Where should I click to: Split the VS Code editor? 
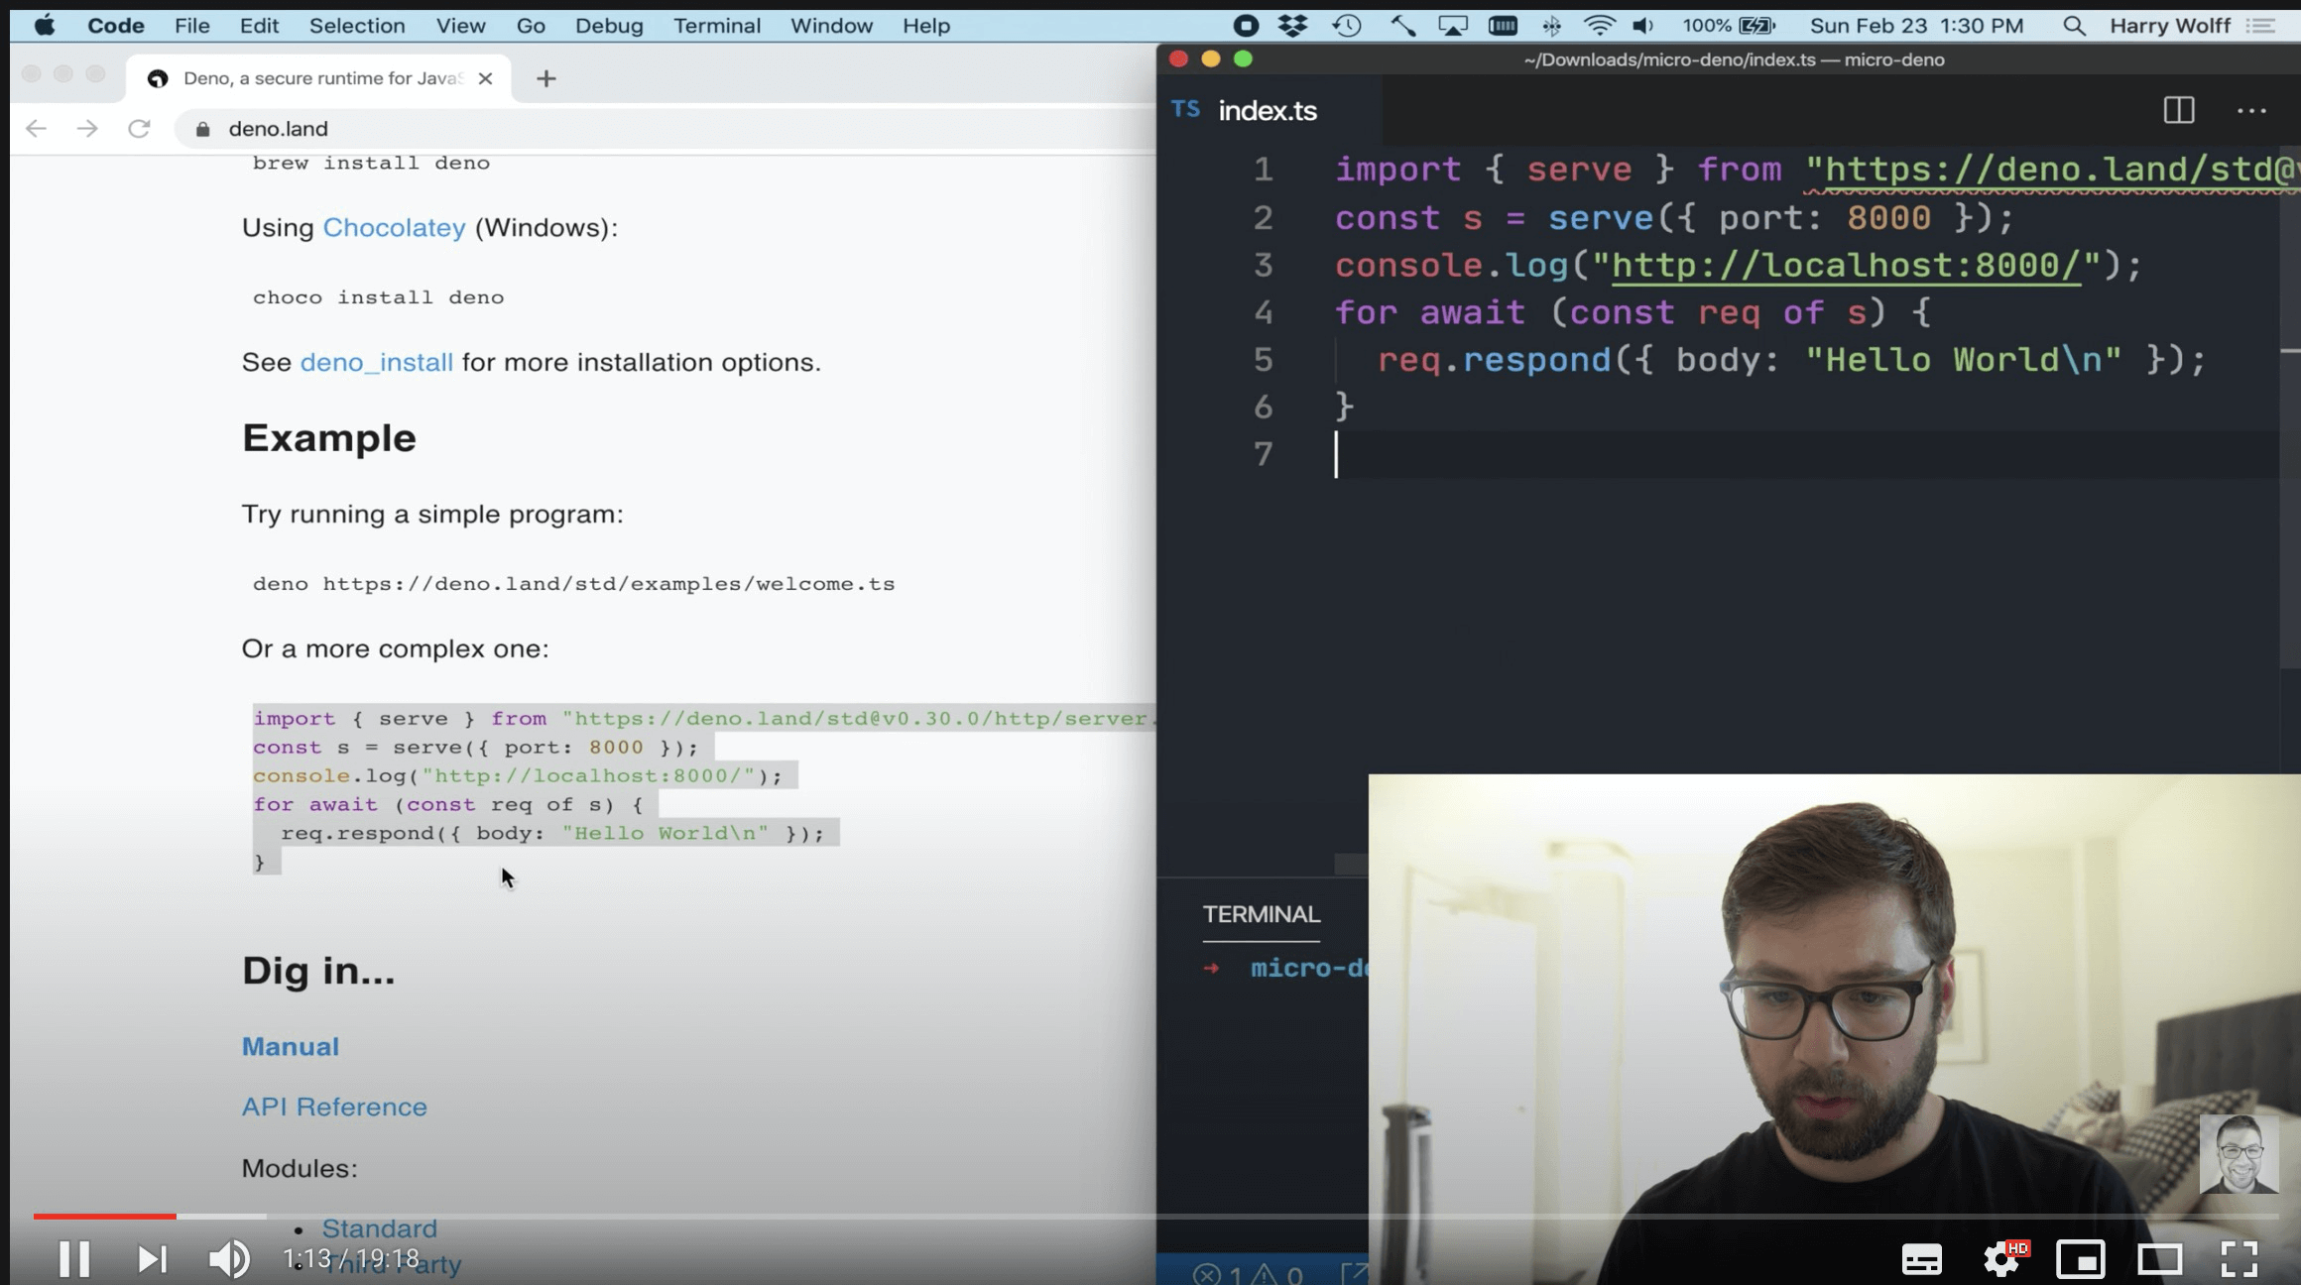point(2178,110)
